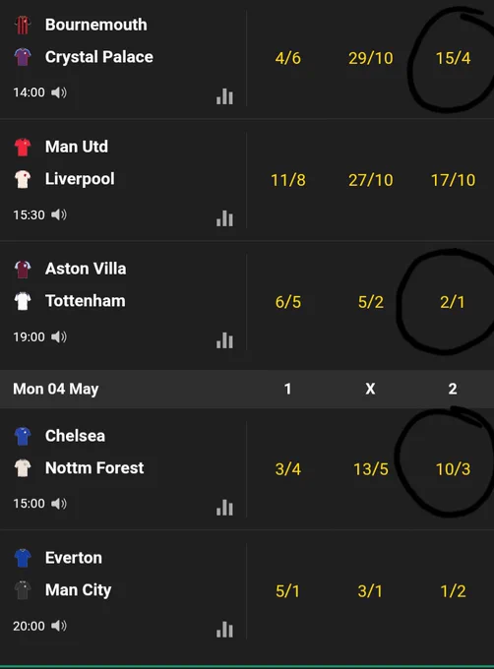The width and height of the screenshot is (494, 669).
Task: Open stats icon for Man Utd v Liverpool
Action: 224,218
